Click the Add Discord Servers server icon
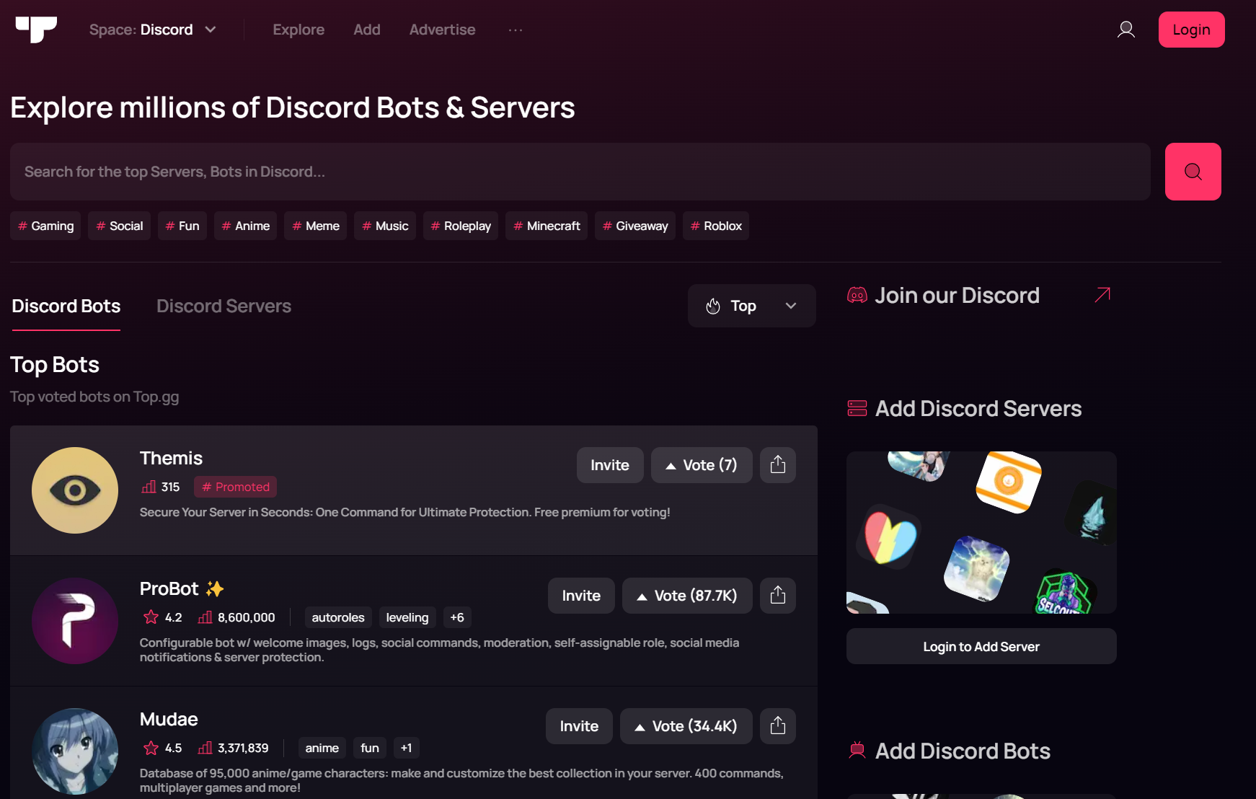Screen dimensions: 1256x799 857,408
